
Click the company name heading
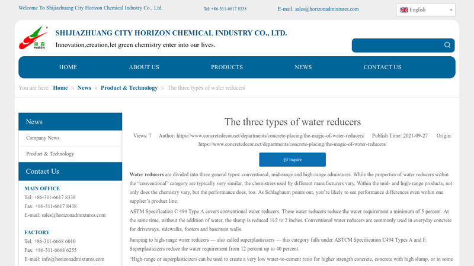point(171,33)
